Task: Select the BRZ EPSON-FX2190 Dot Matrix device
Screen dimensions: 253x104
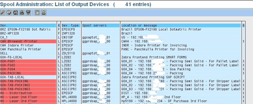Action: pos(25,29)
